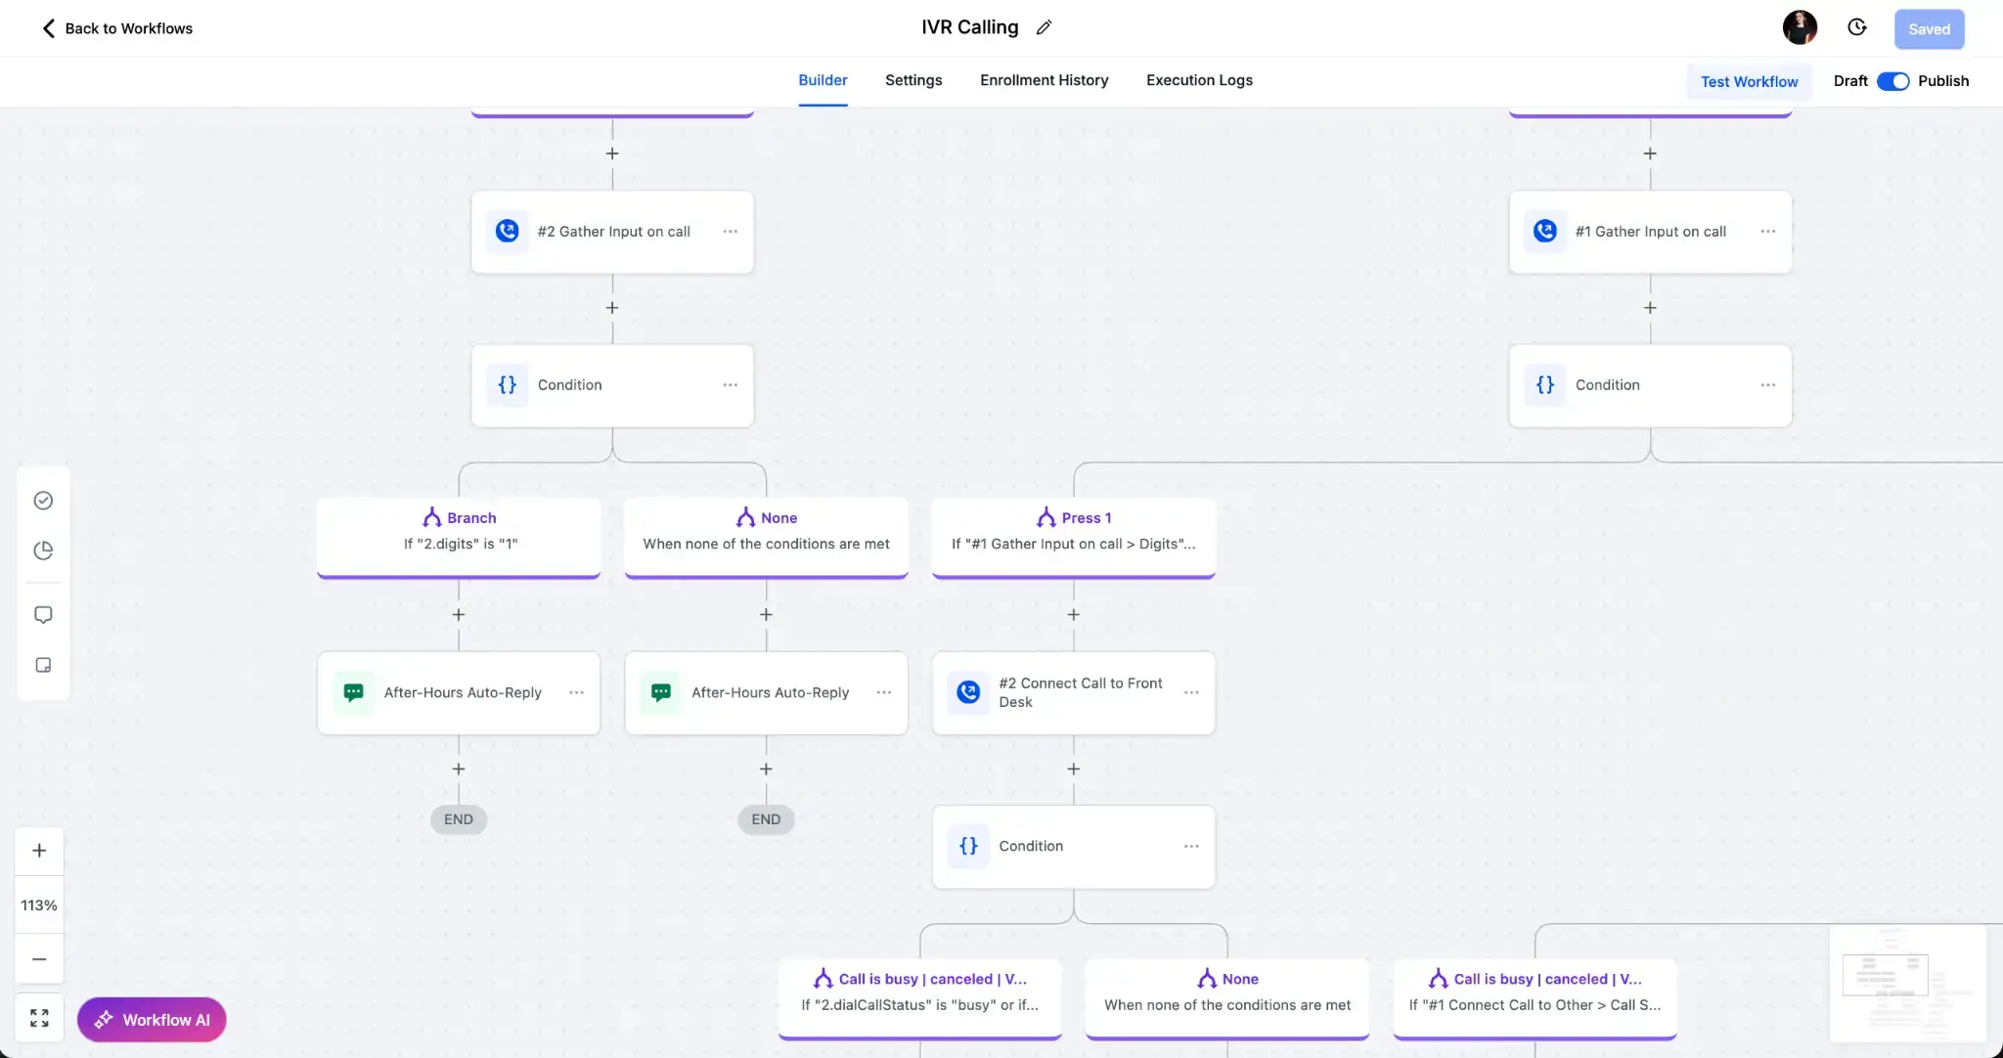This screenshot has width=2003, height=1058.
Task: Click the minimap thumbnail in the corner
Action: (x=1906, y=983)
